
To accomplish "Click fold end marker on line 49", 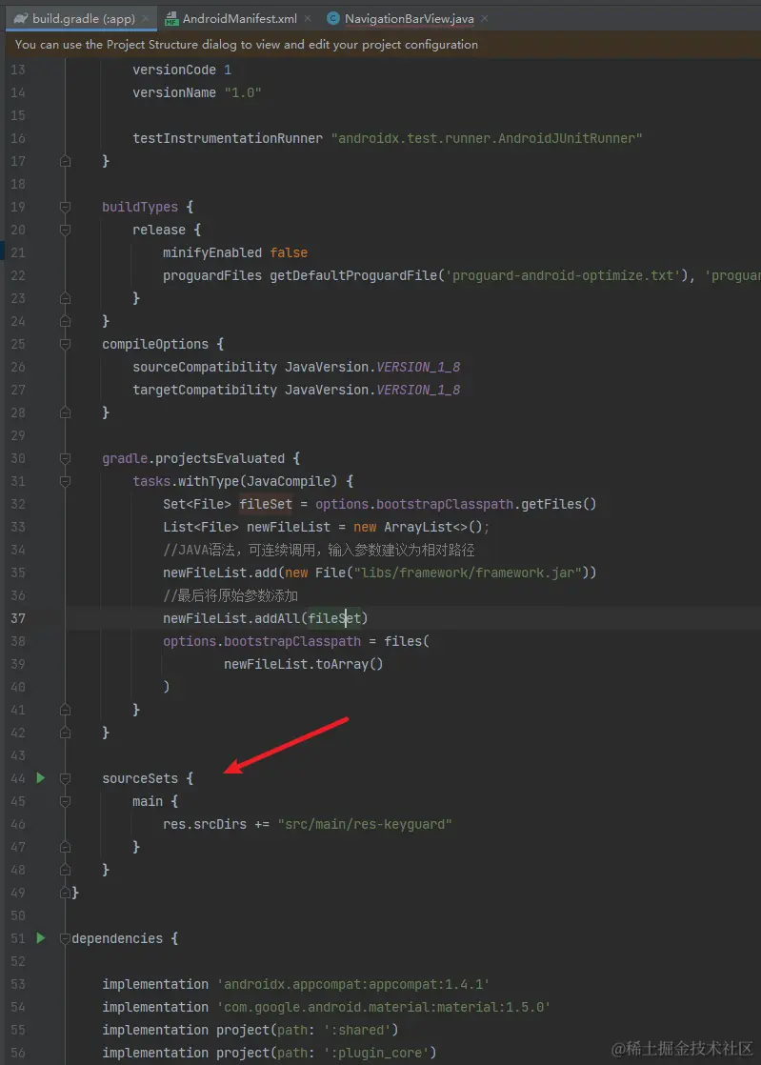I will point(65,893).
